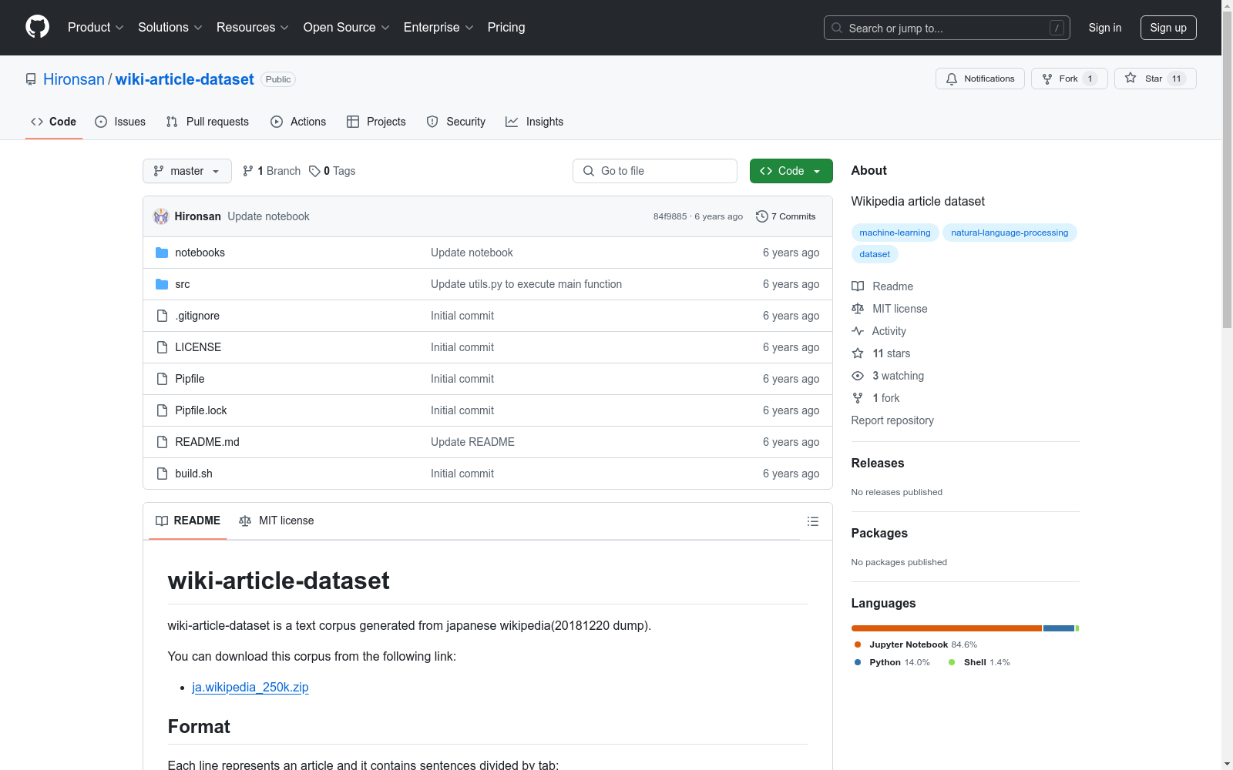The height and width of the screenshot is (770, 1233).
Task: Click the Sign up button
Action: click(x=1168, y=28)
